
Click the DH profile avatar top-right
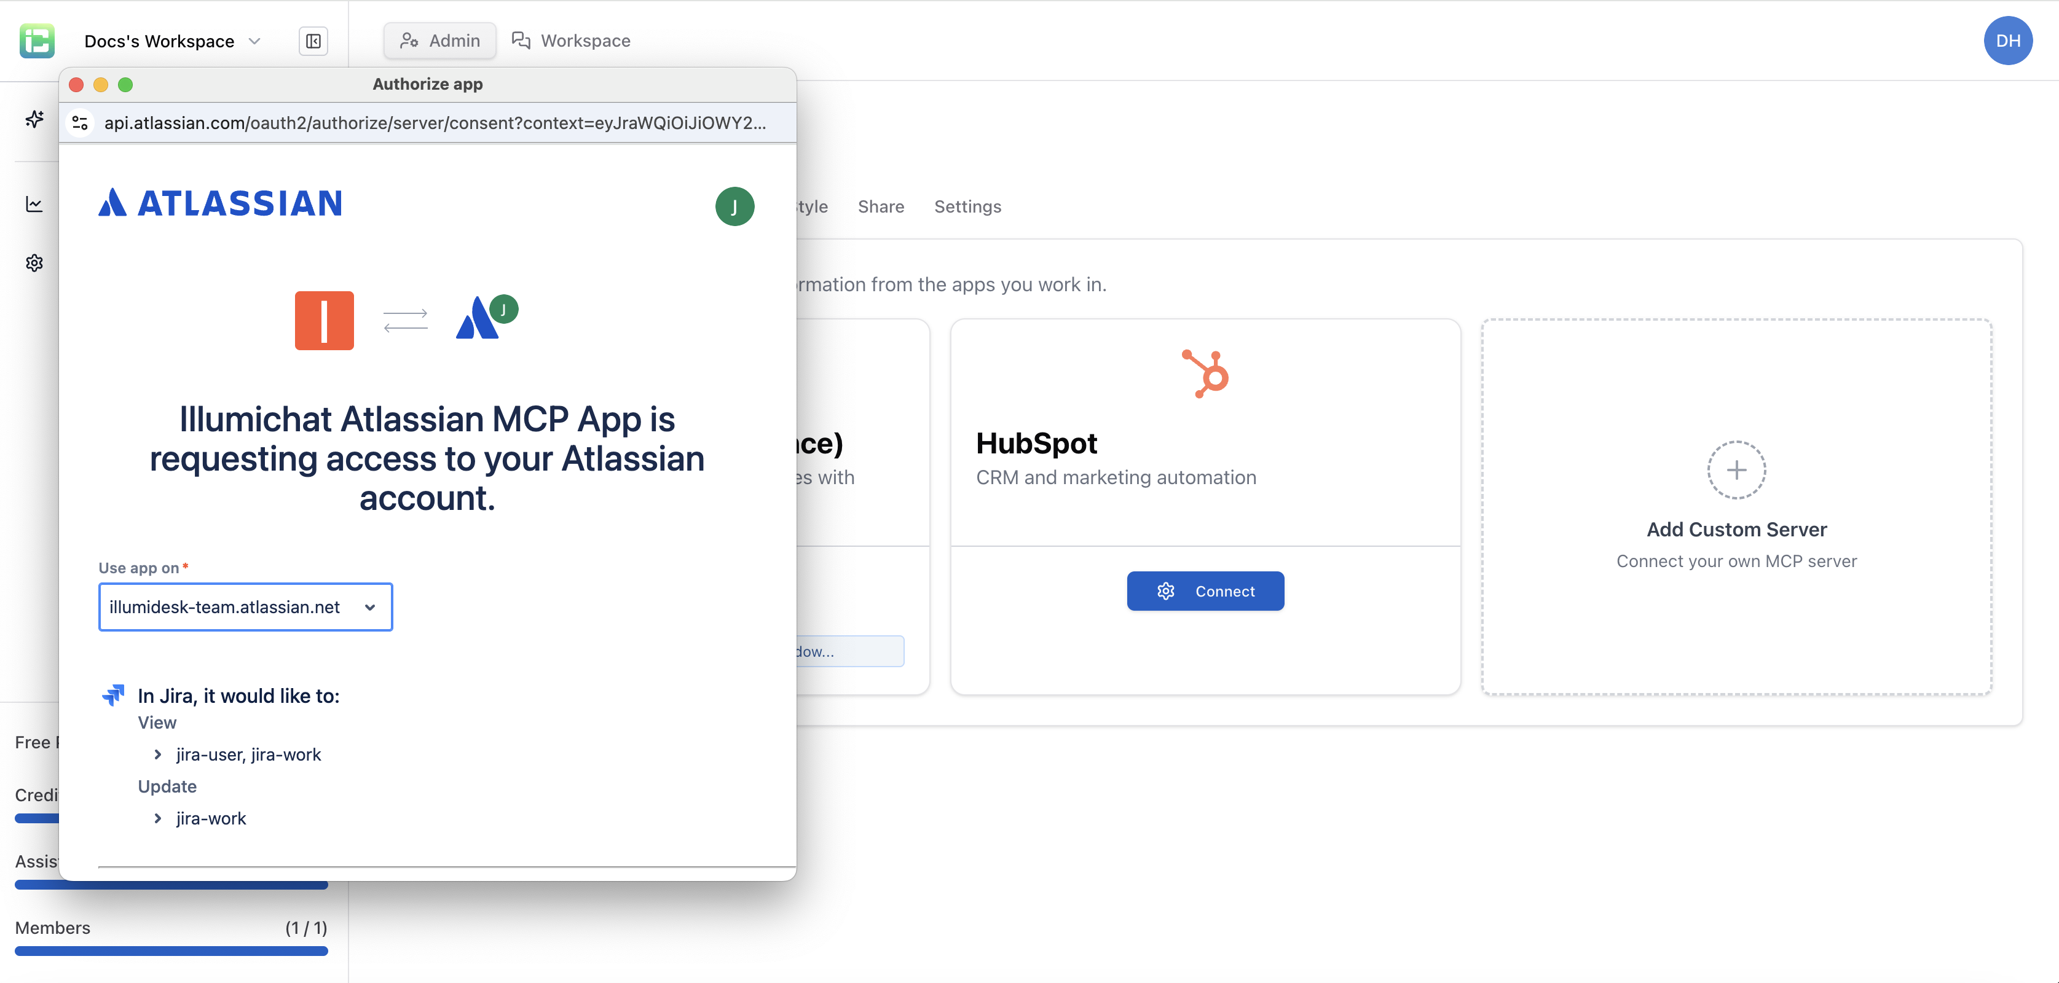2008,40
